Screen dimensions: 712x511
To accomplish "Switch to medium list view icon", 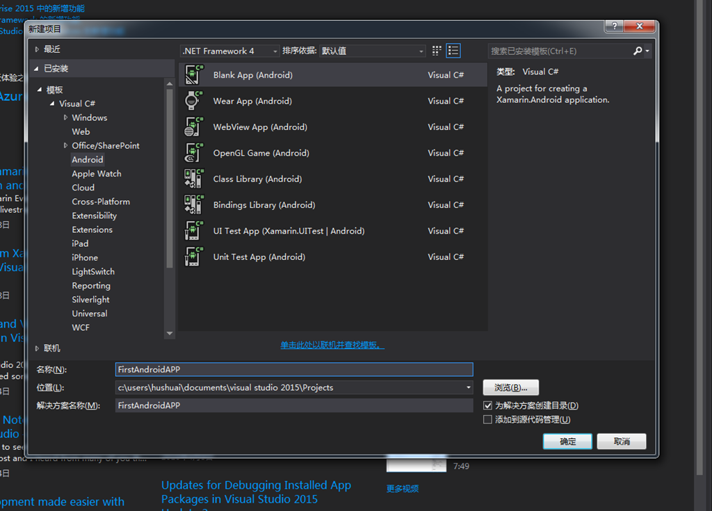I will pyautogui.click(x=453, y=51).
